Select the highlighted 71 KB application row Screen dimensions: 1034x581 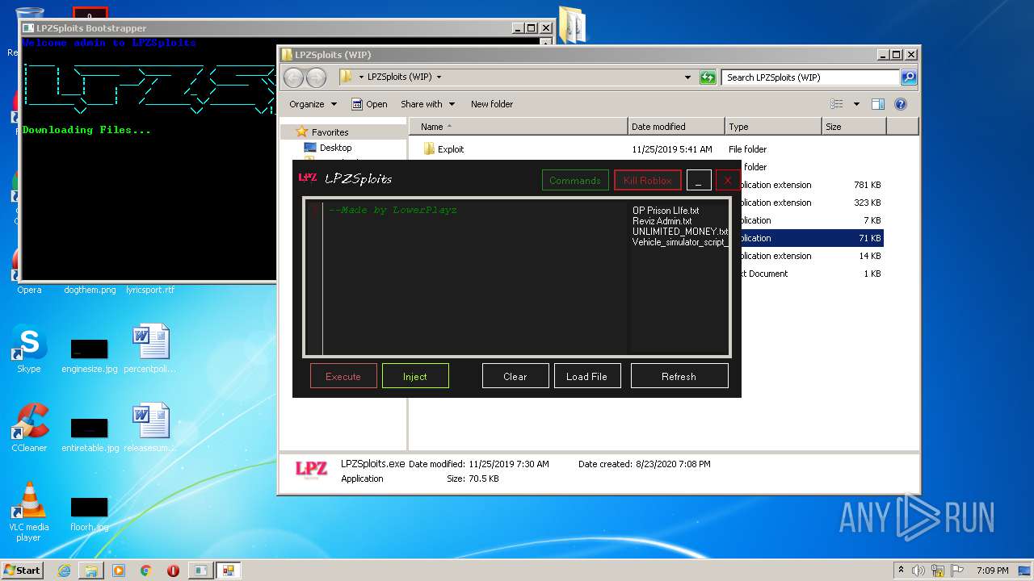coord(812,238)
